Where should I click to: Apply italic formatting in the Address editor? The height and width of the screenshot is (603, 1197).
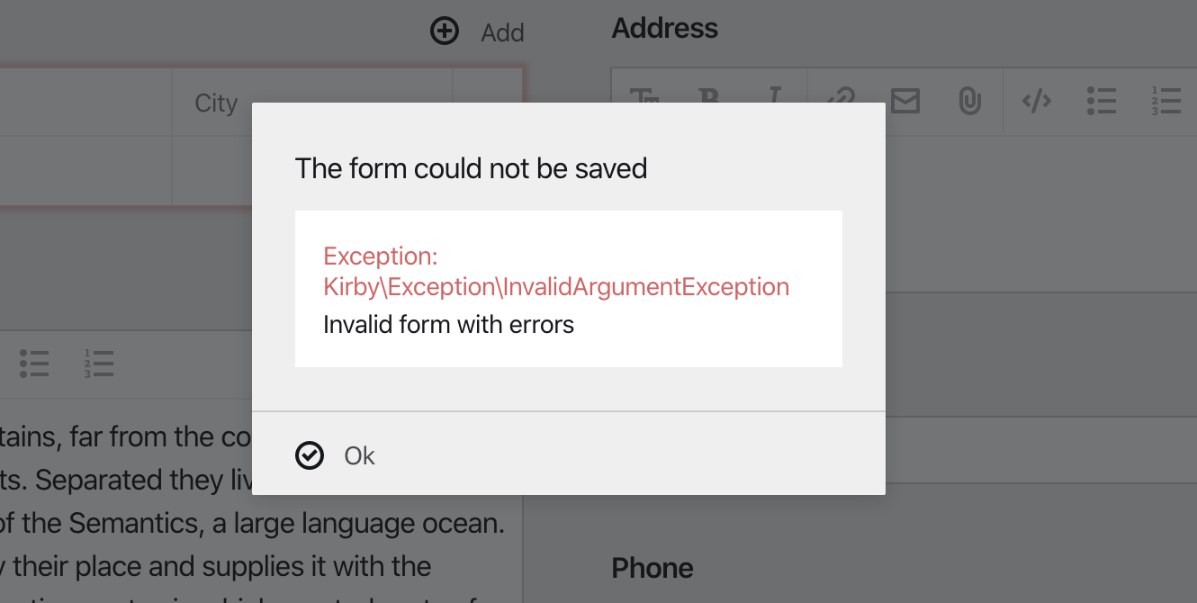pyautogui.click(x=775, y=102)
